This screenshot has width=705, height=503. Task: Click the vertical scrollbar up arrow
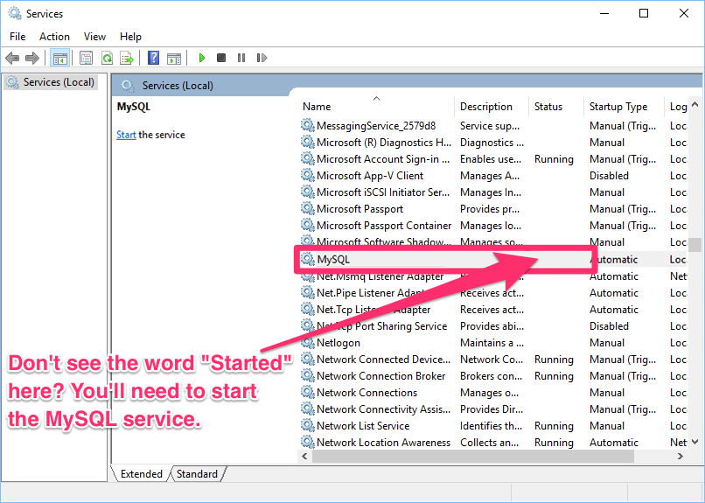point(695,105)
